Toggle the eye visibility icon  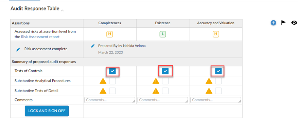coord(294,23)
